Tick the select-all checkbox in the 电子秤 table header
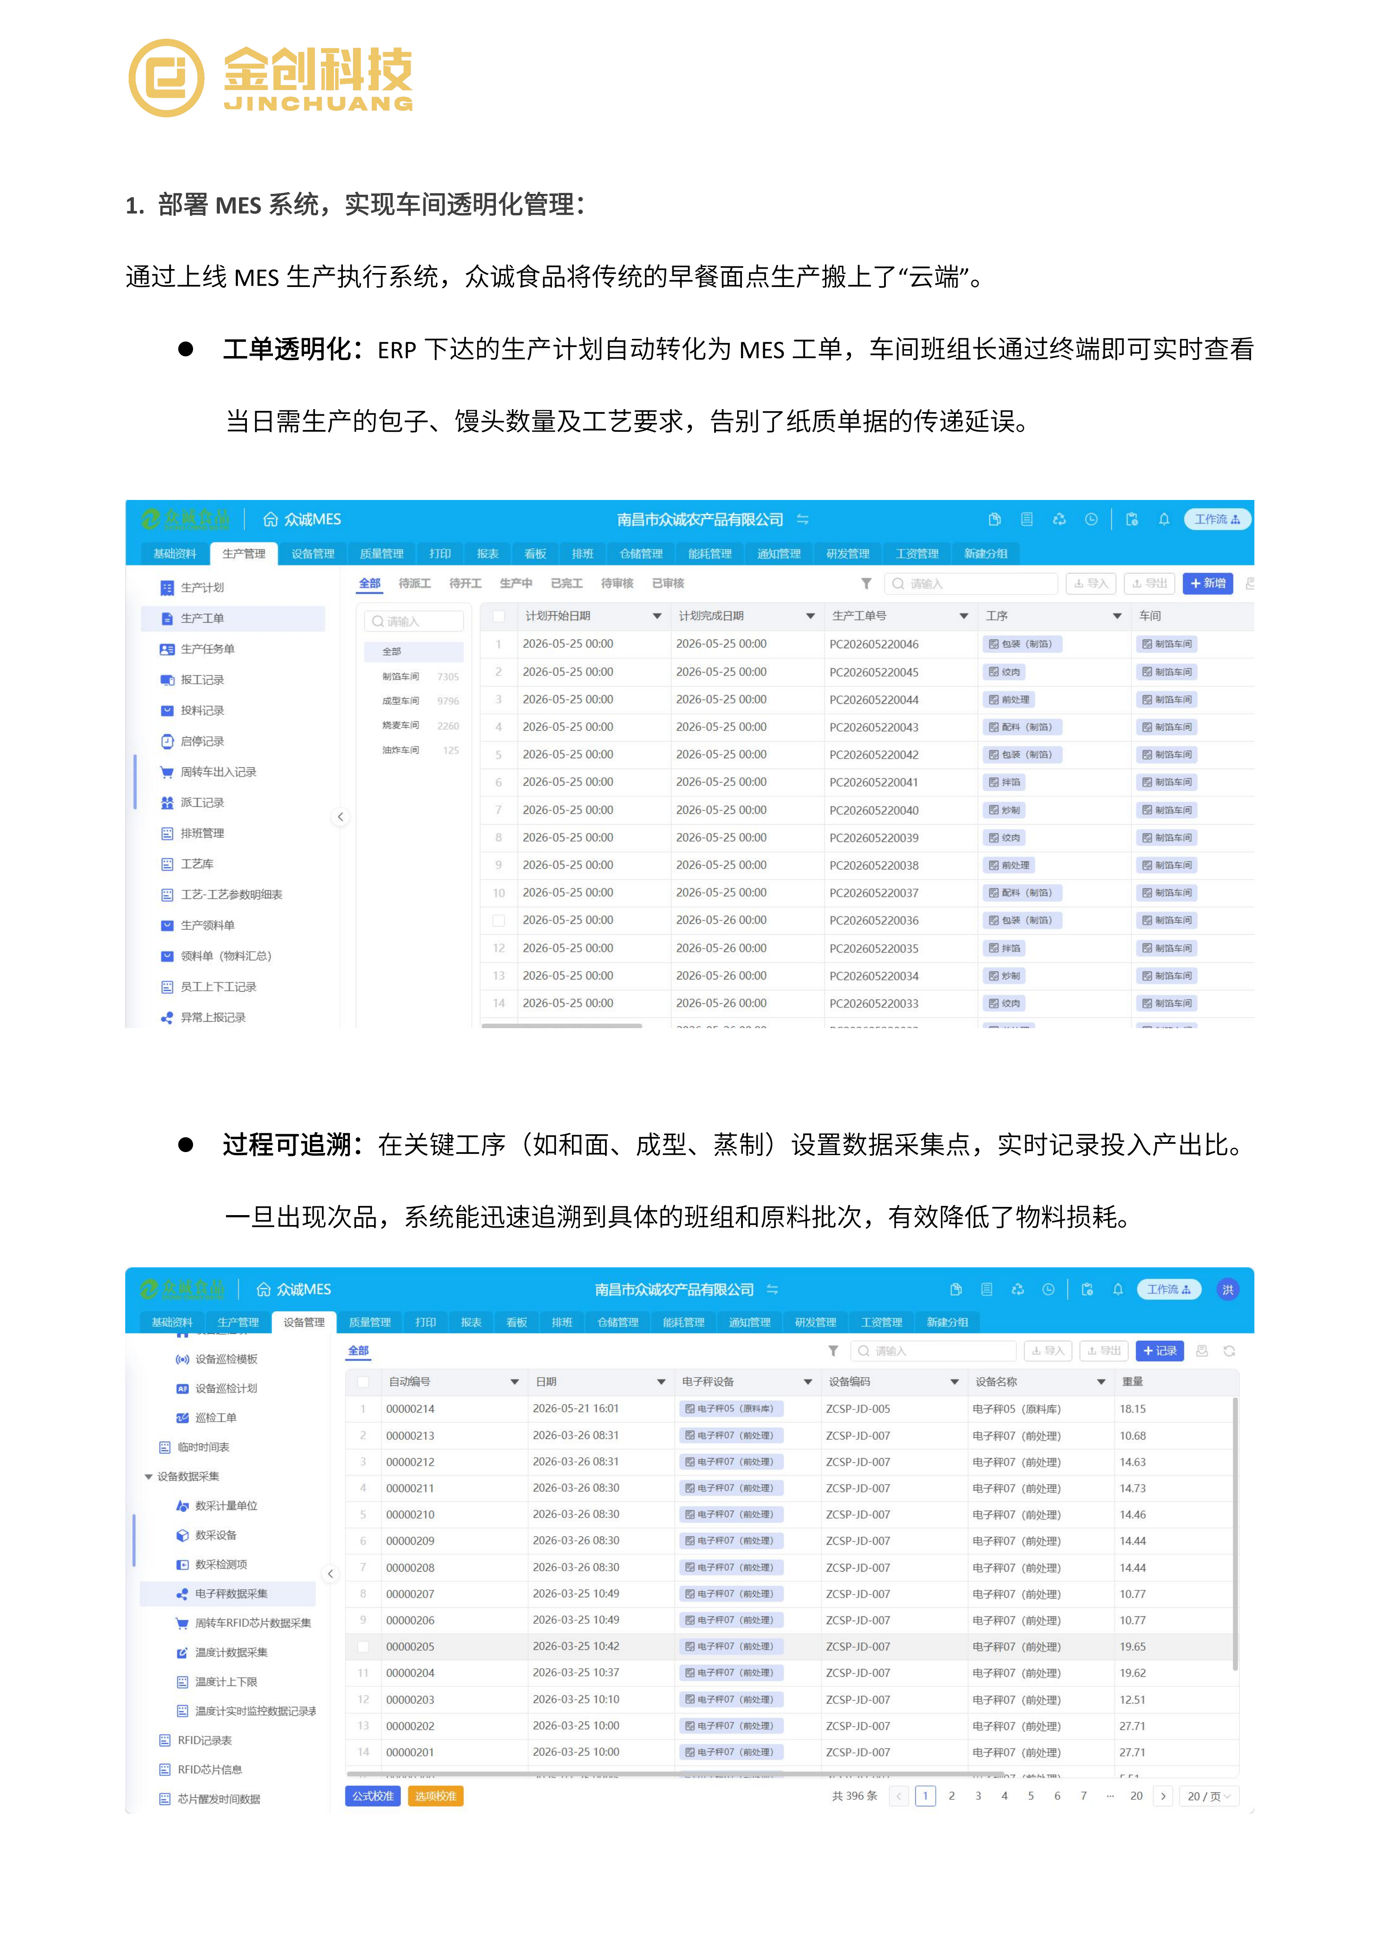1380x1952 pixels. pyautogui.click(x=363, y=1382)
